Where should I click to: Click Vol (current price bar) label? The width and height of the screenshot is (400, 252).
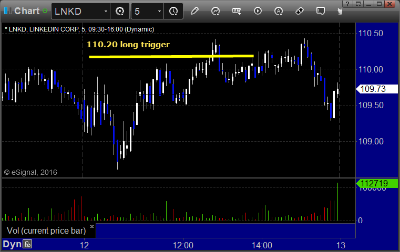point(46,231)
